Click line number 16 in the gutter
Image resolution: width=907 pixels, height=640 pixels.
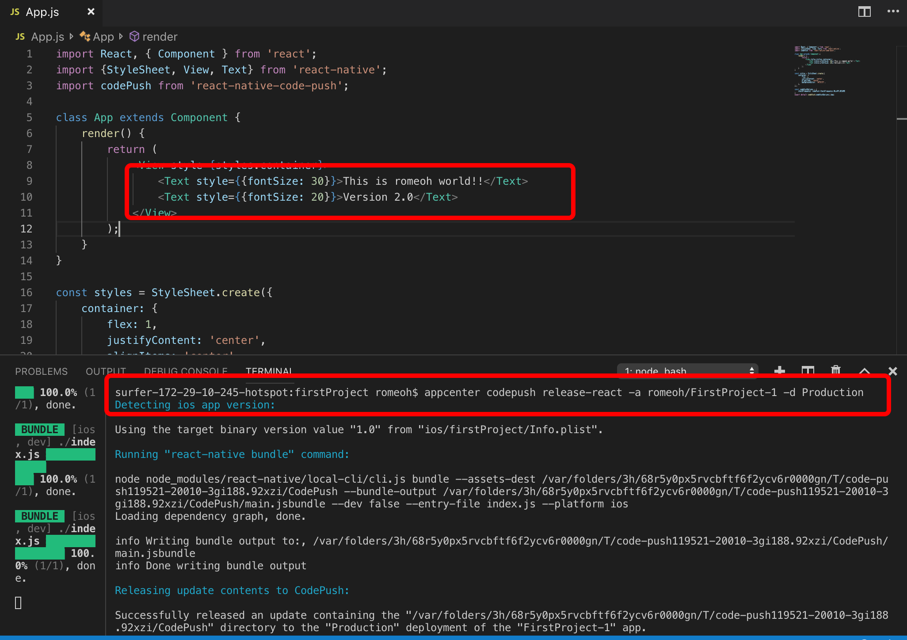click(27, 293)
